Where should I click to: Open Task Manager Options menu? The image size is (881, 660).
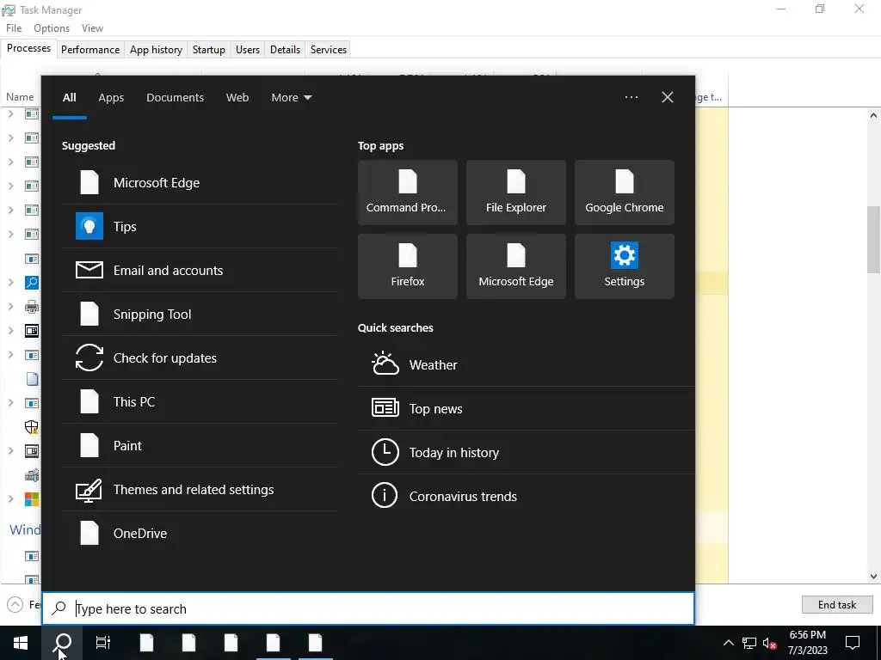coord(52,28)
